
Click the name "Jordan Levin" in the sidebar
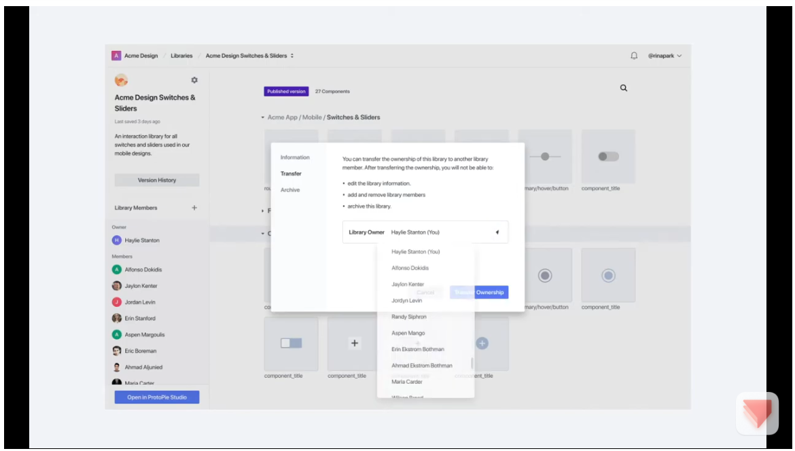(140, 302)
